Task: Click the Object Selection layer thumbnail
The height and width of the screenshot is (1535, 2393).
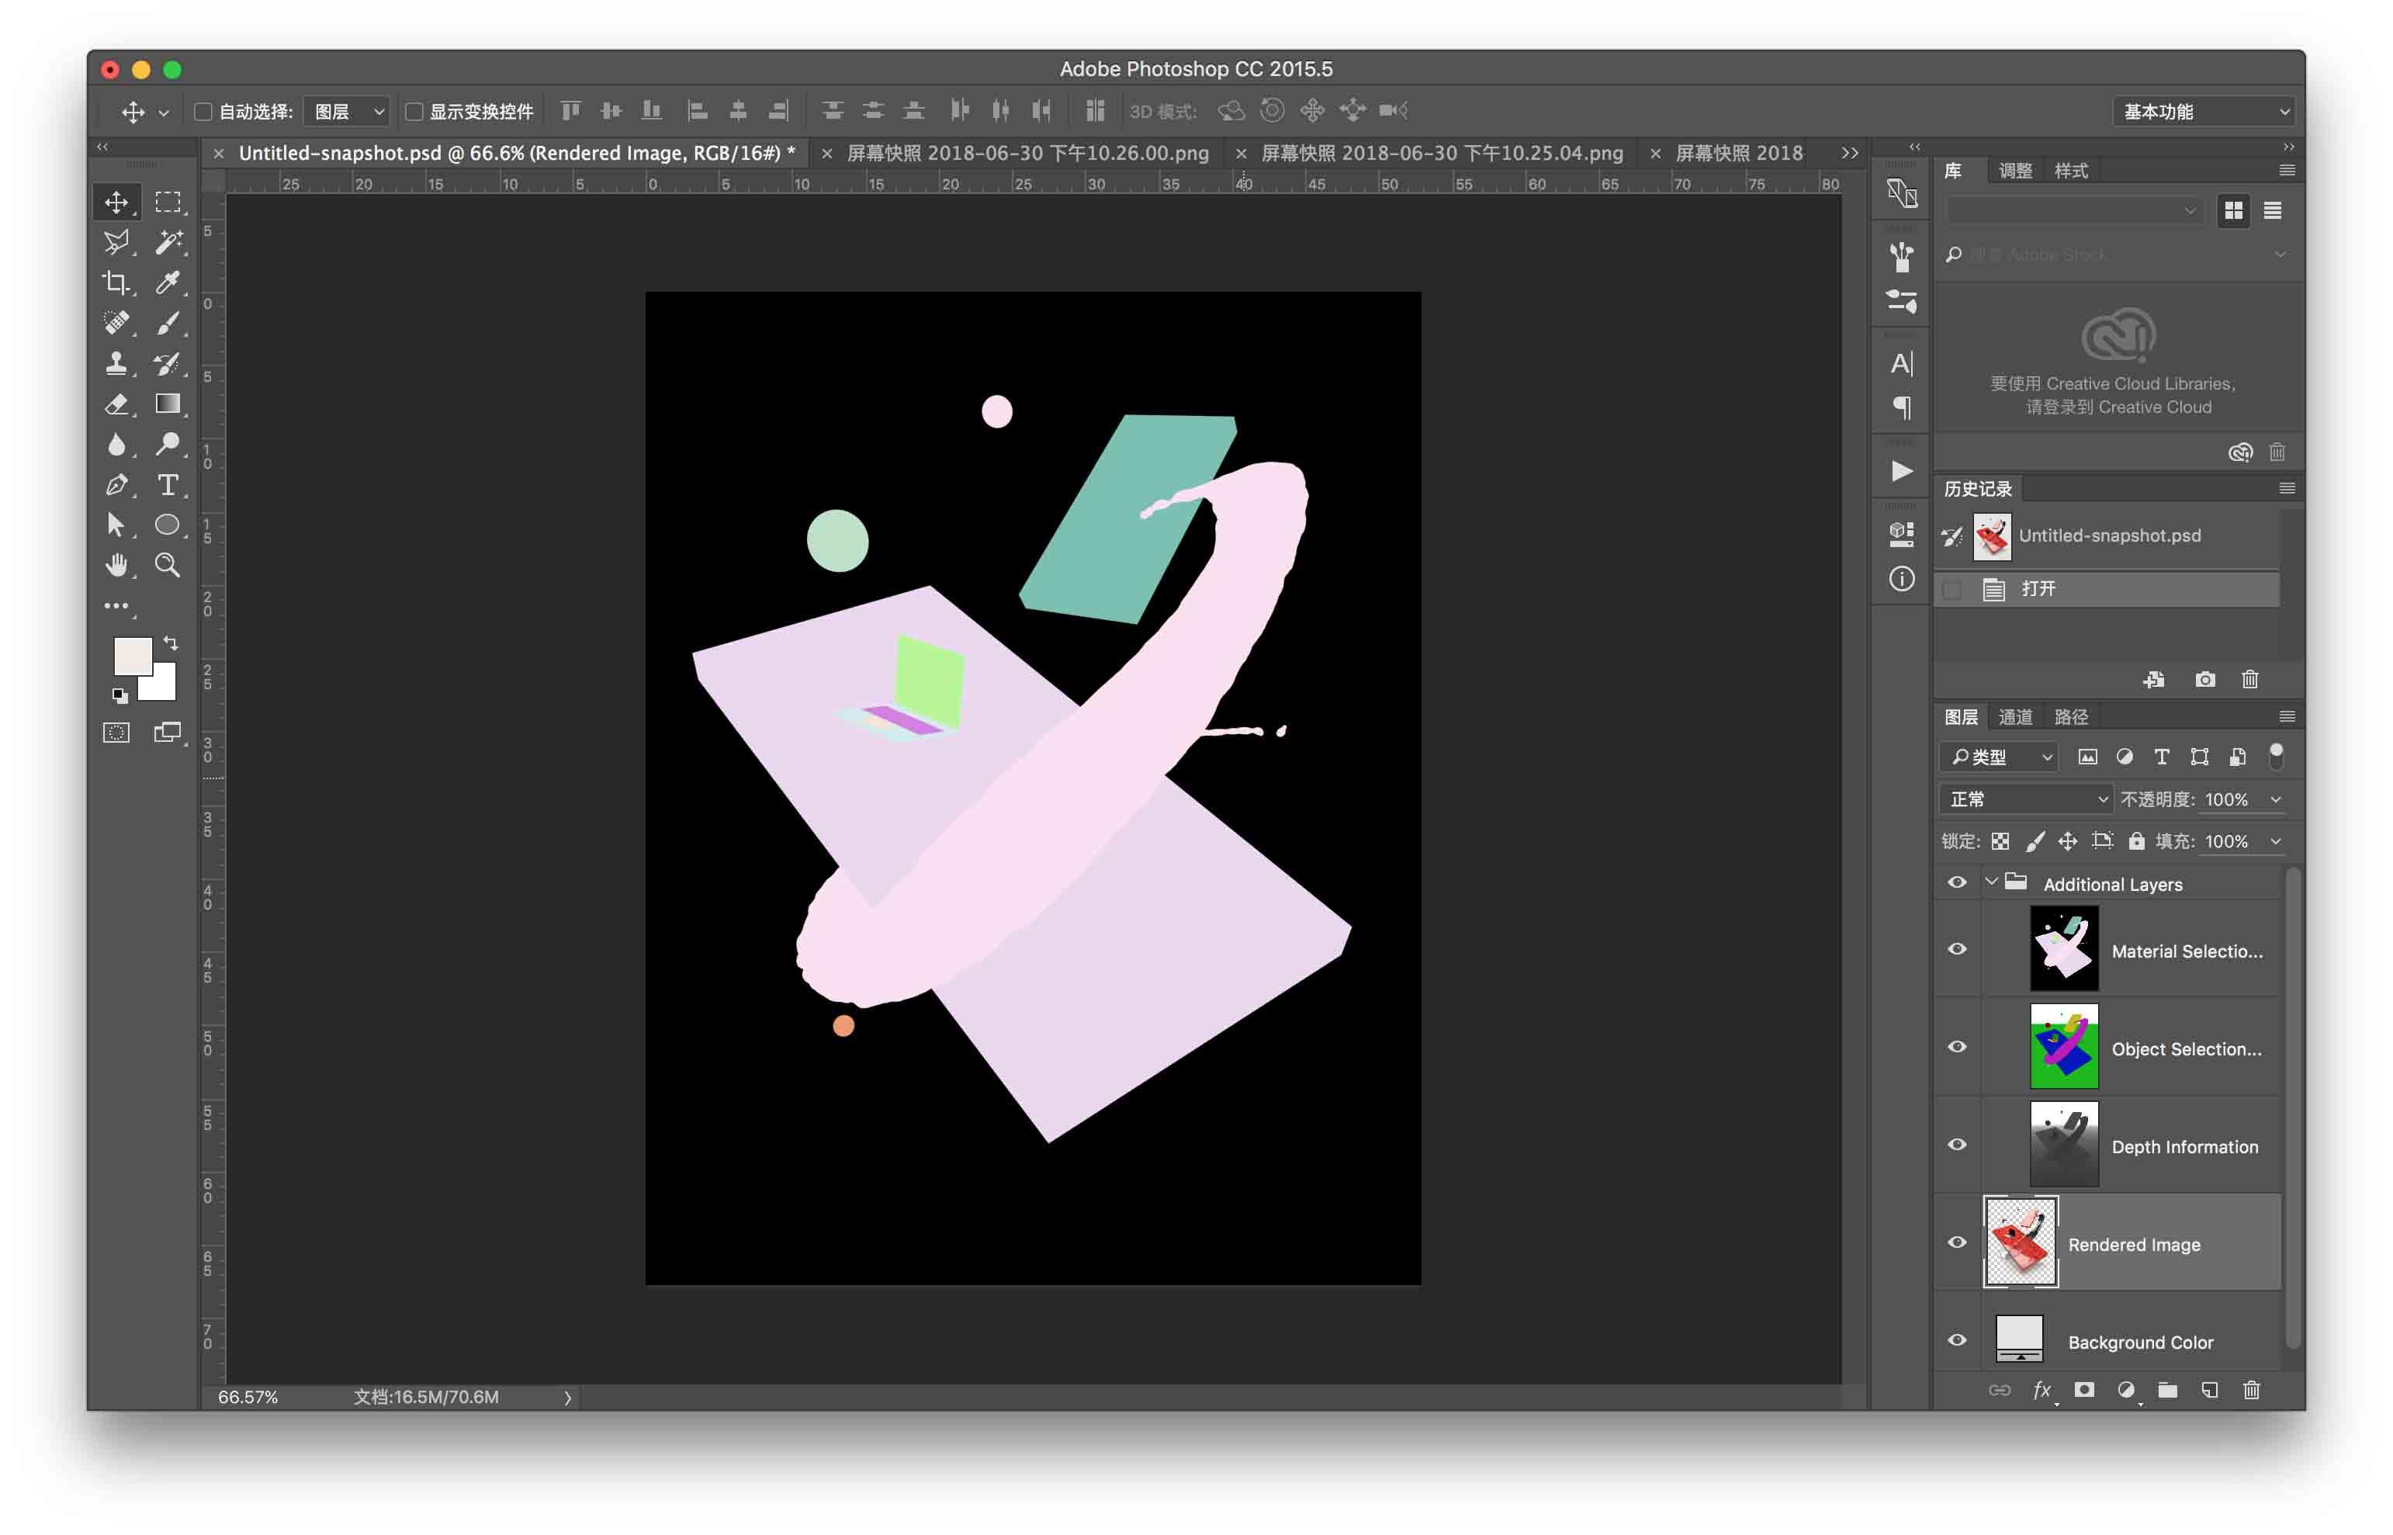Action: click(2063, 1047)
